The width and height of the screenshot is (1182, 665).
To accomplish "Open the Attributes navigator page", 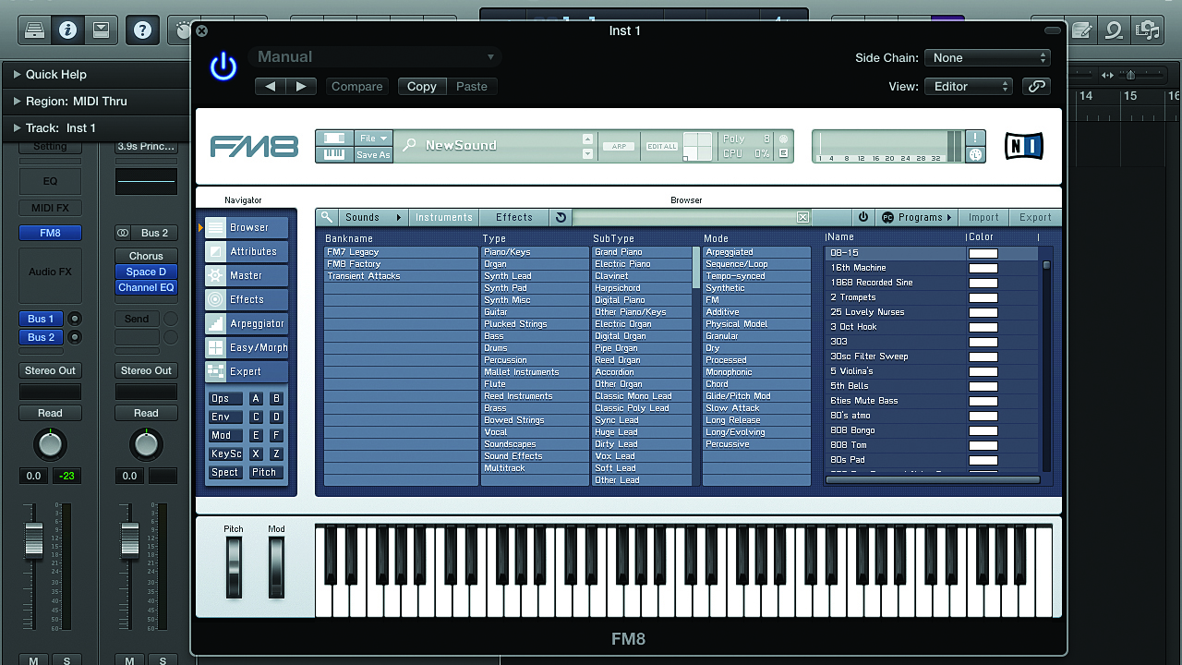I will [x=247, y=251].
